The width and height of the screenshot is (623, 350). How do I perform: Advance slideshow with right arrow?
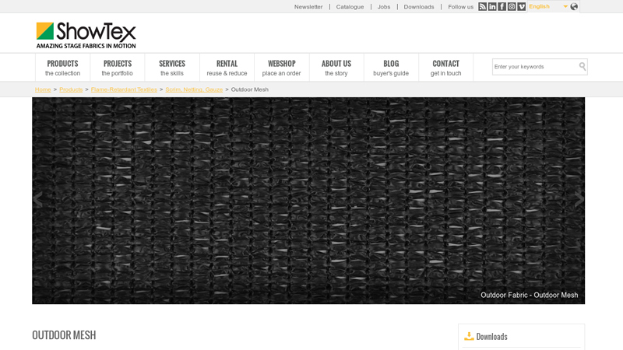tap(579, 200)
